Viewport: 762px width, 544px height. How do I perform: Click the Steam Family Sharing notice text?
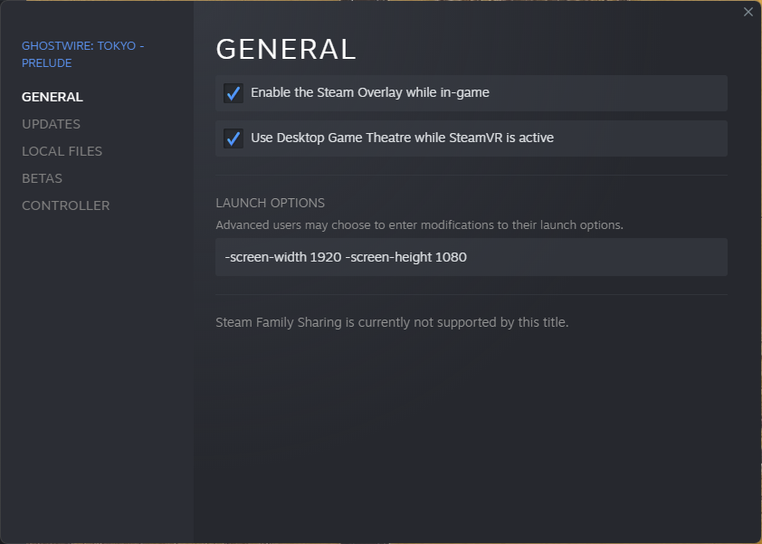pyautogui.click(x=392, y=322)
